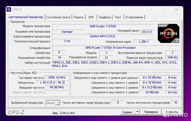Screen dimensions: 191x121
Task: Click the Socket AM4 (1331) field
Action: pyautogui.click(x=103, y=36)
